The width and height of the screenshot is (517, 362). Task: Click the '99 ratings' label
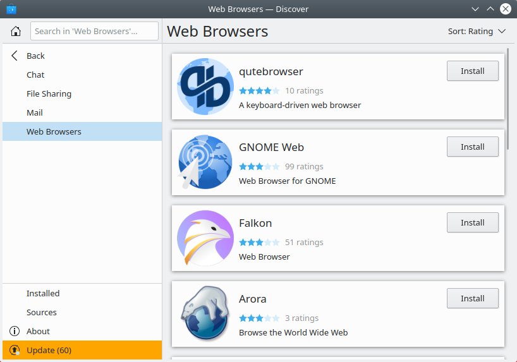click(304, 167)
